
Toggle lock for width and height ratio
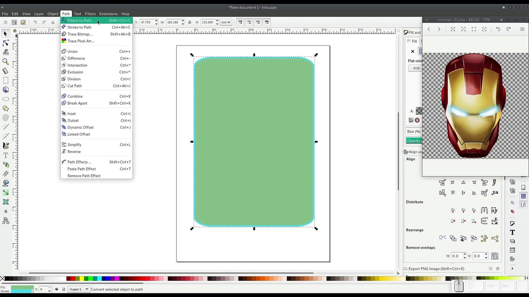click(x=190, y=22)
